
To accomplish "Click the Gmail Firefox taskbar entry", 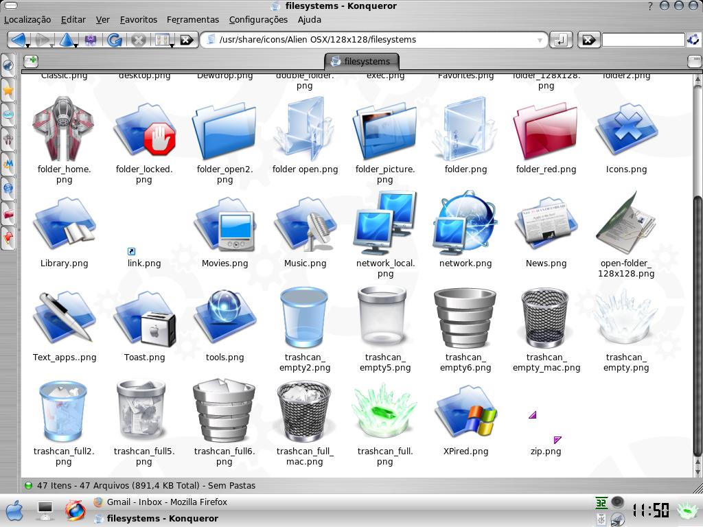I will coord(165,502).
